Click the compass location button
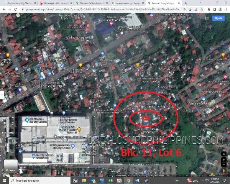230x184 pixels. [x=223, y=154]
